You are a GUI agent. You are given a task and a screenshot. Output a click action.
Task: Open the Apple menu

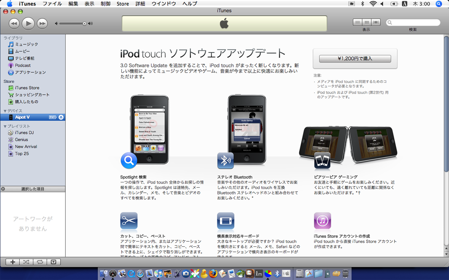click(x=9, y=4)
